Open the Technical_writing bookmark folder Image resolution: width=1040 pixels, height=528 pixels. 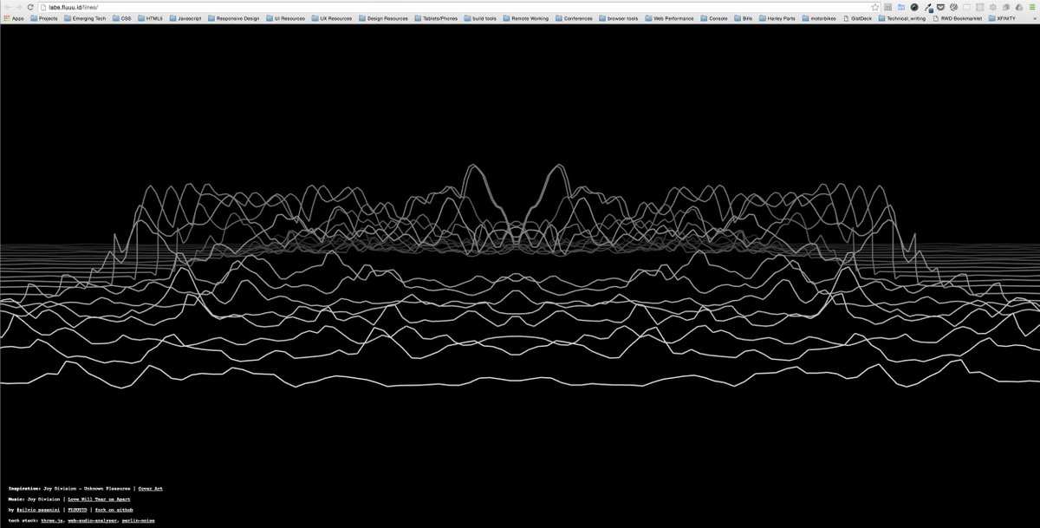coord(901,18)
